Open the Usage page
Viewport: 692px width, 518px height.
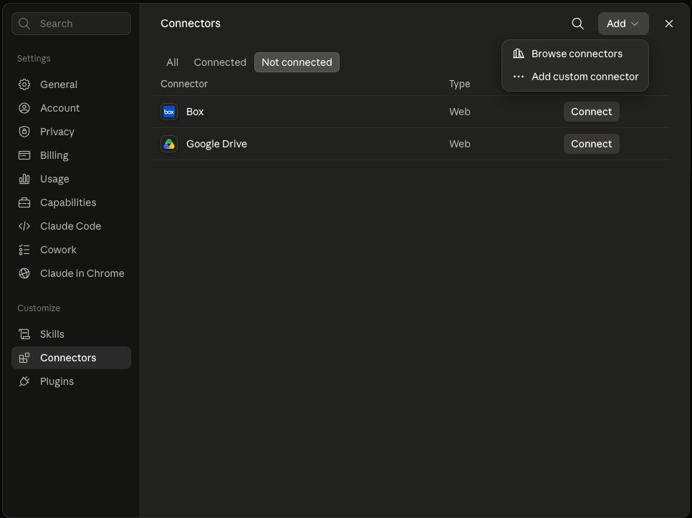(71, 179)
